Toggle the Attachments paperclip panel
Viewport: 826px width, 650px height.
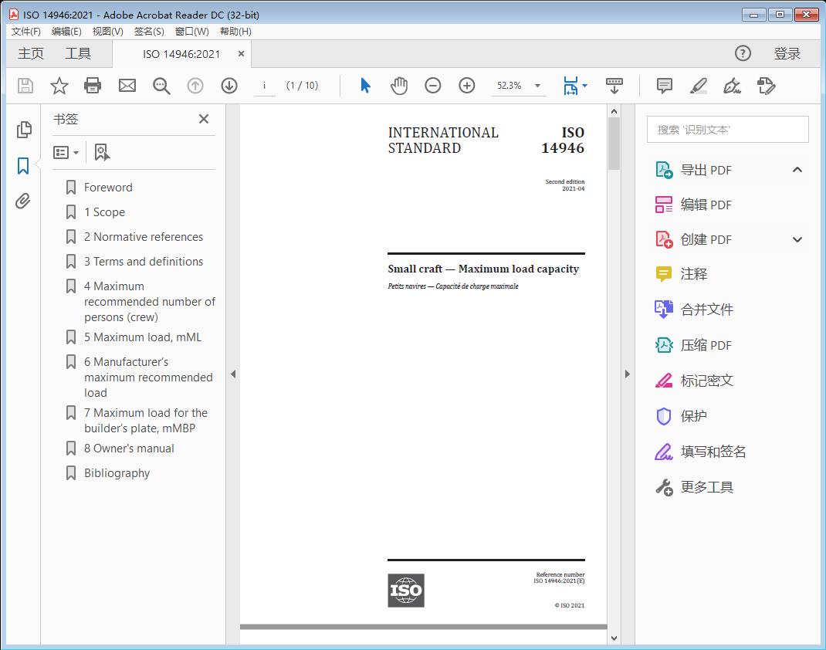click(23, 201)
